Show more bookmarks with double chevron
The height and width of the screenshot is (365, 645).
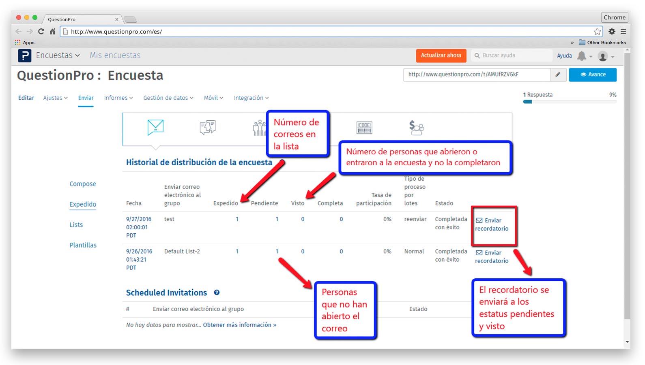point(572,42)
